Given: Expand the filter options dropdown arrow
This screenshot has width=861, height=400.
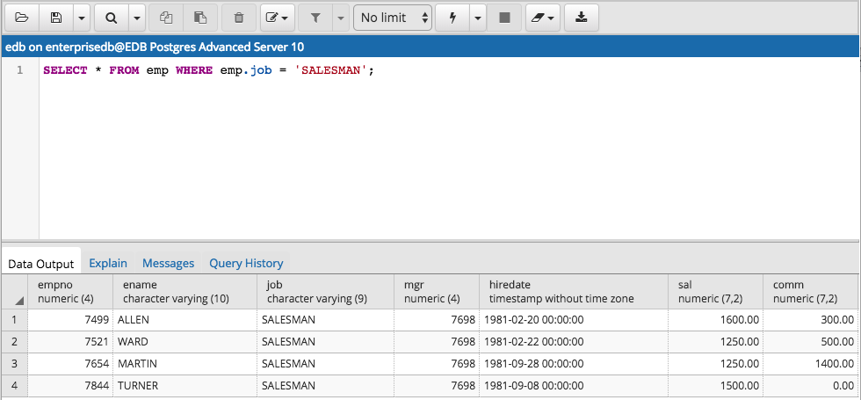Looking at the screenshot, I should click(x=341, y=18).
